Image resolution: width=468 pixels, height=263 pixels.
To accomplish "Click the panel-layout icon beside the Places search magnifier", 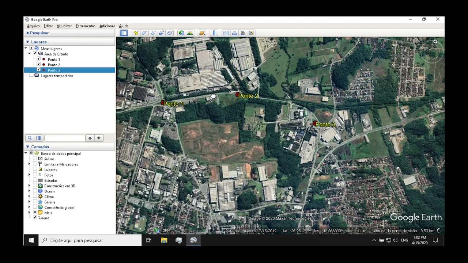I will (38, 138).
